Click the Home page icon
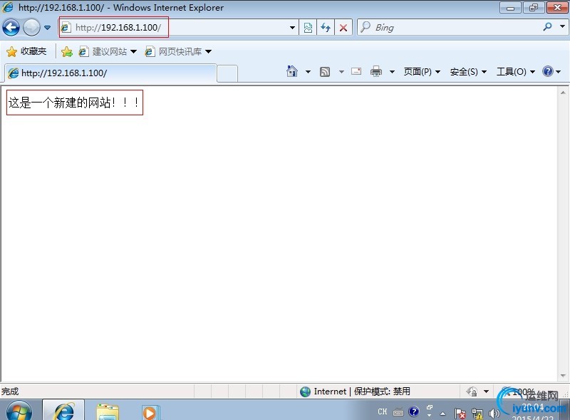Viewport: 570px width, 420px height. point(292,72)
